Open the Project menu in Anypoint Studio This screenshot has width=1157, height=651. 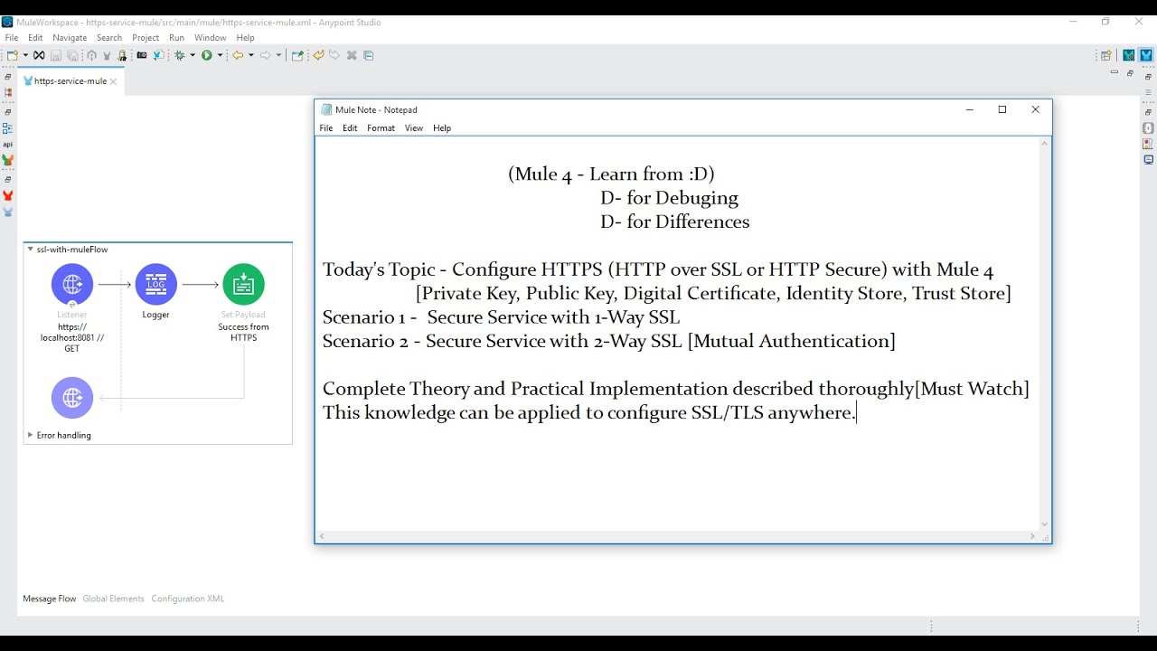pyautogui.click(x=146, y=38)
